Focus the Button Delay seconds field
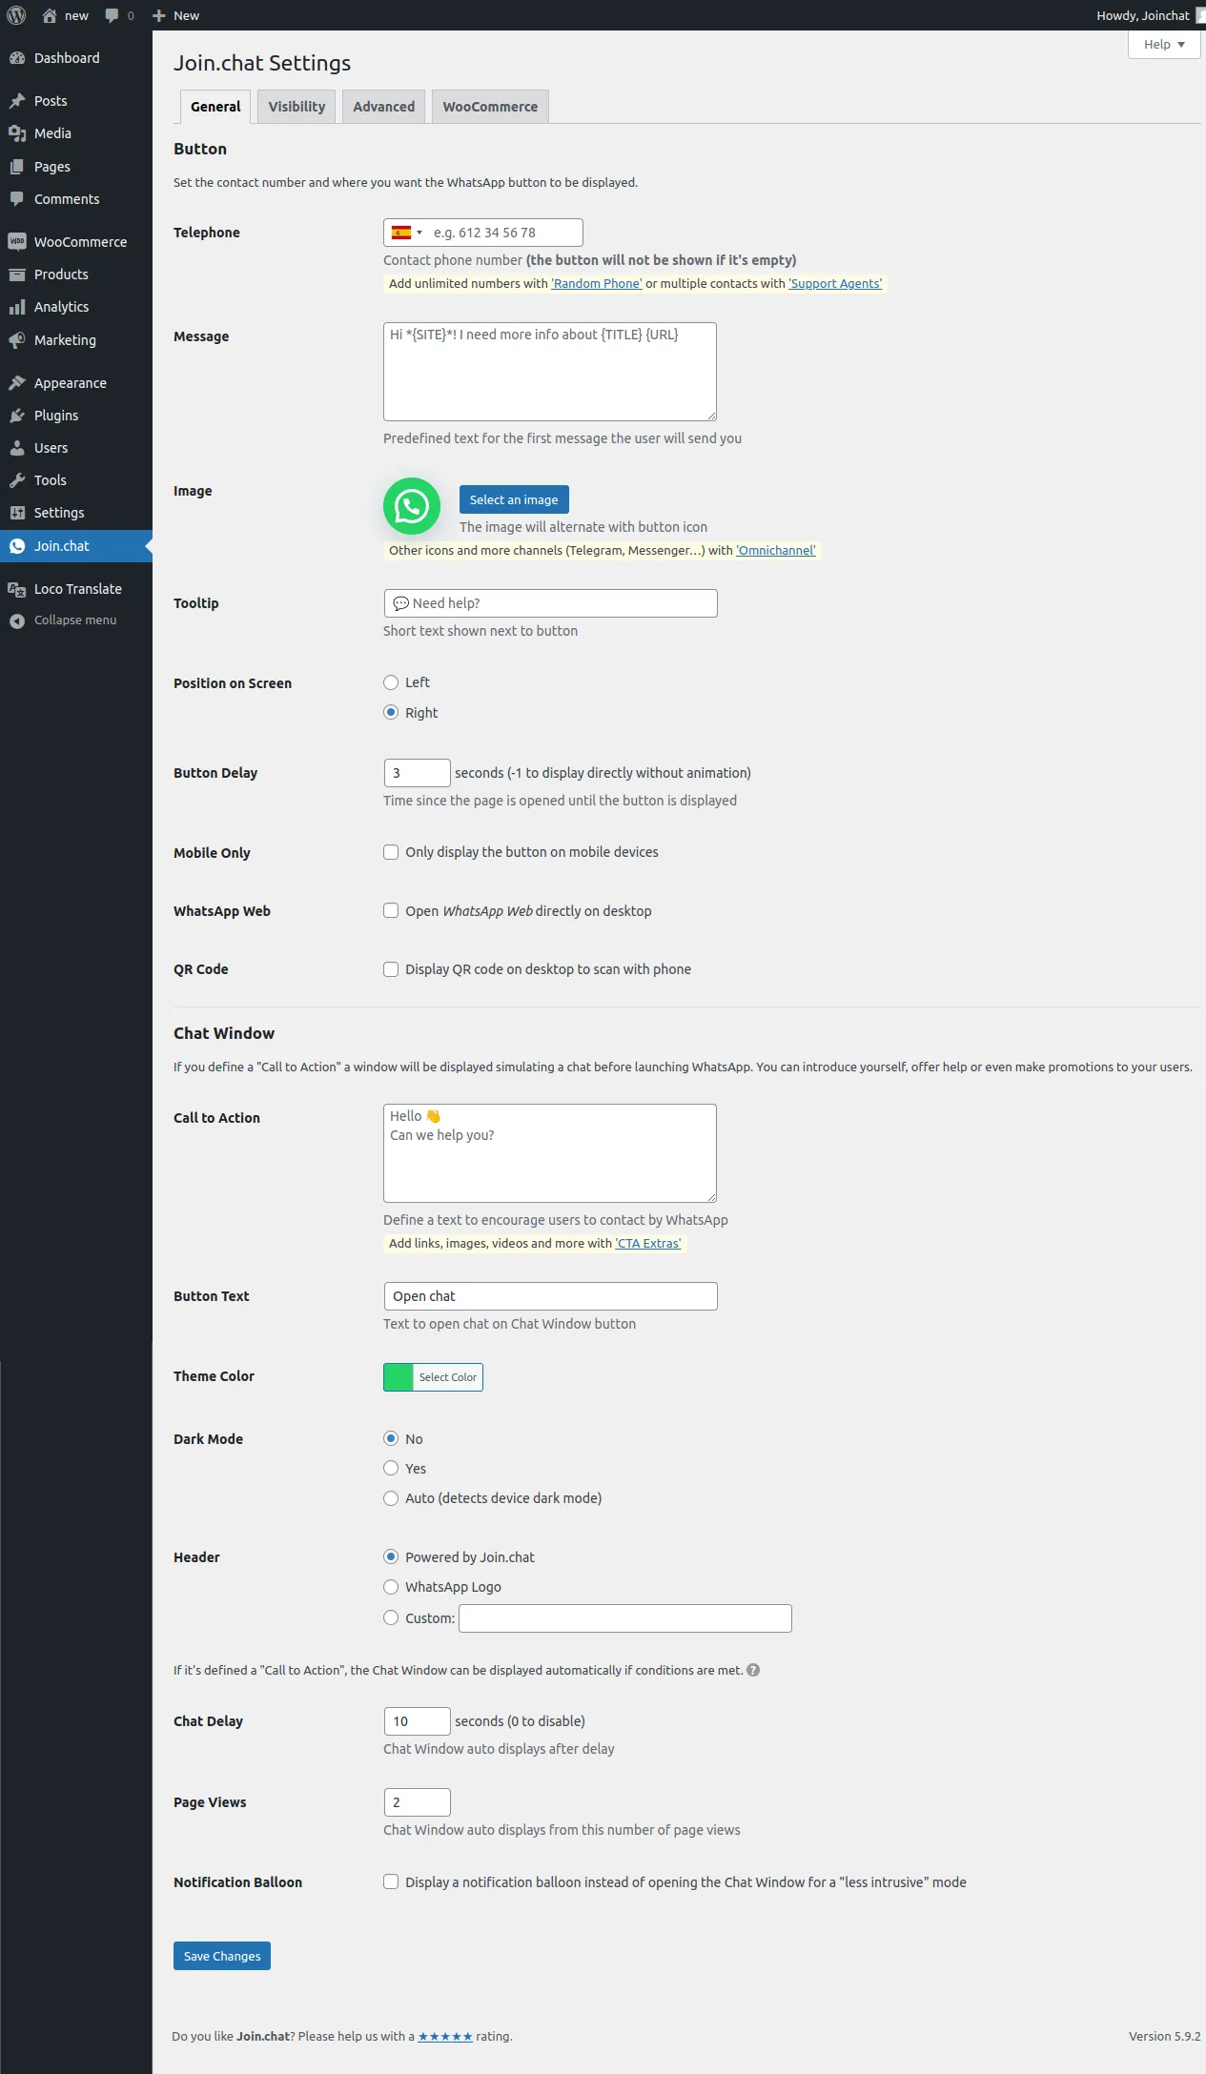 tap(417, 773)
